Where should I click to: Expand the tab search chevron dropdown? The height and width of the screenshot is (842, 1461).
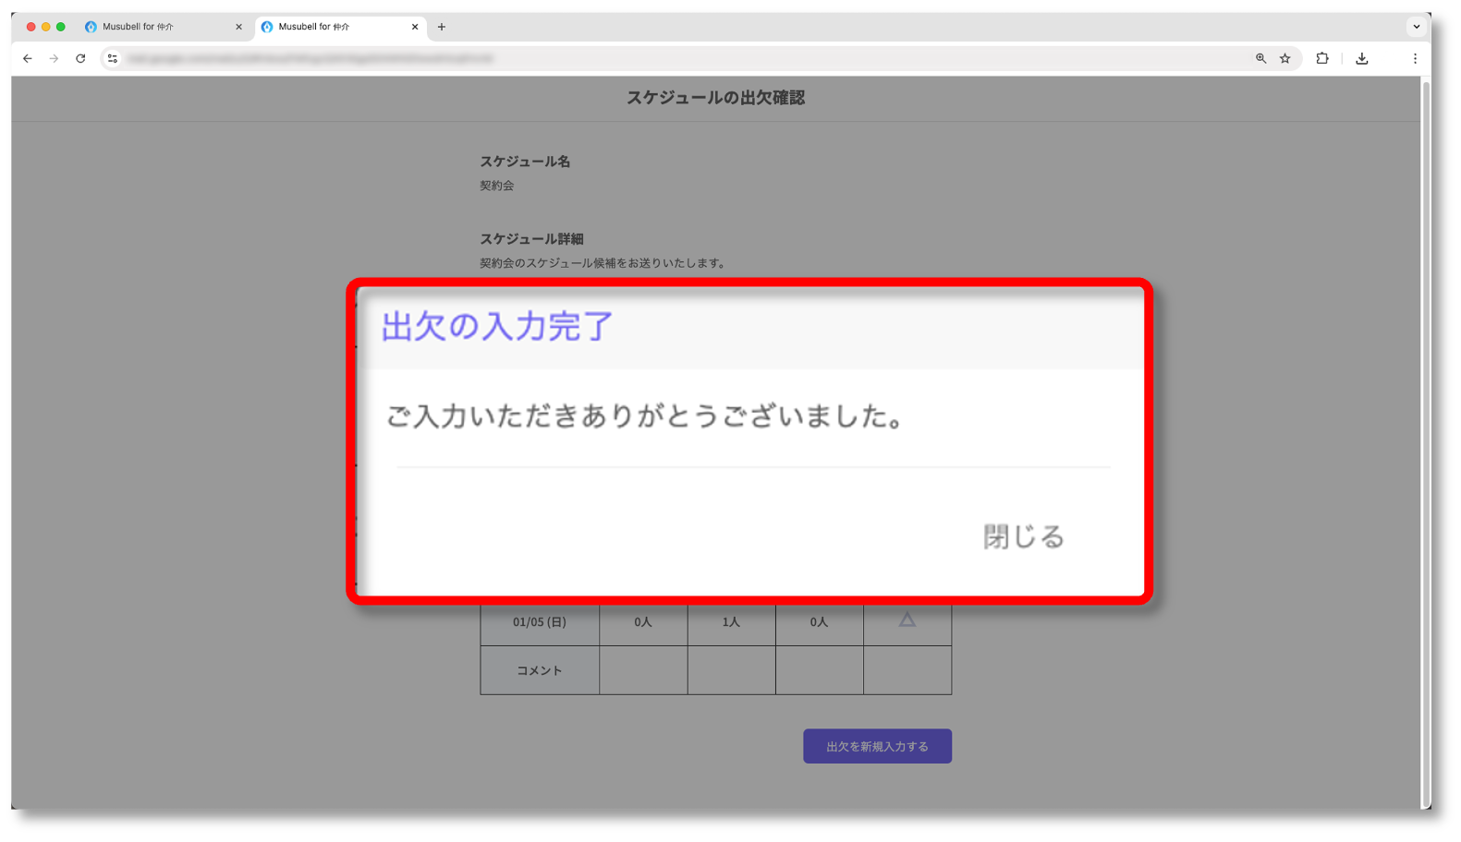tap(1416, 27)
